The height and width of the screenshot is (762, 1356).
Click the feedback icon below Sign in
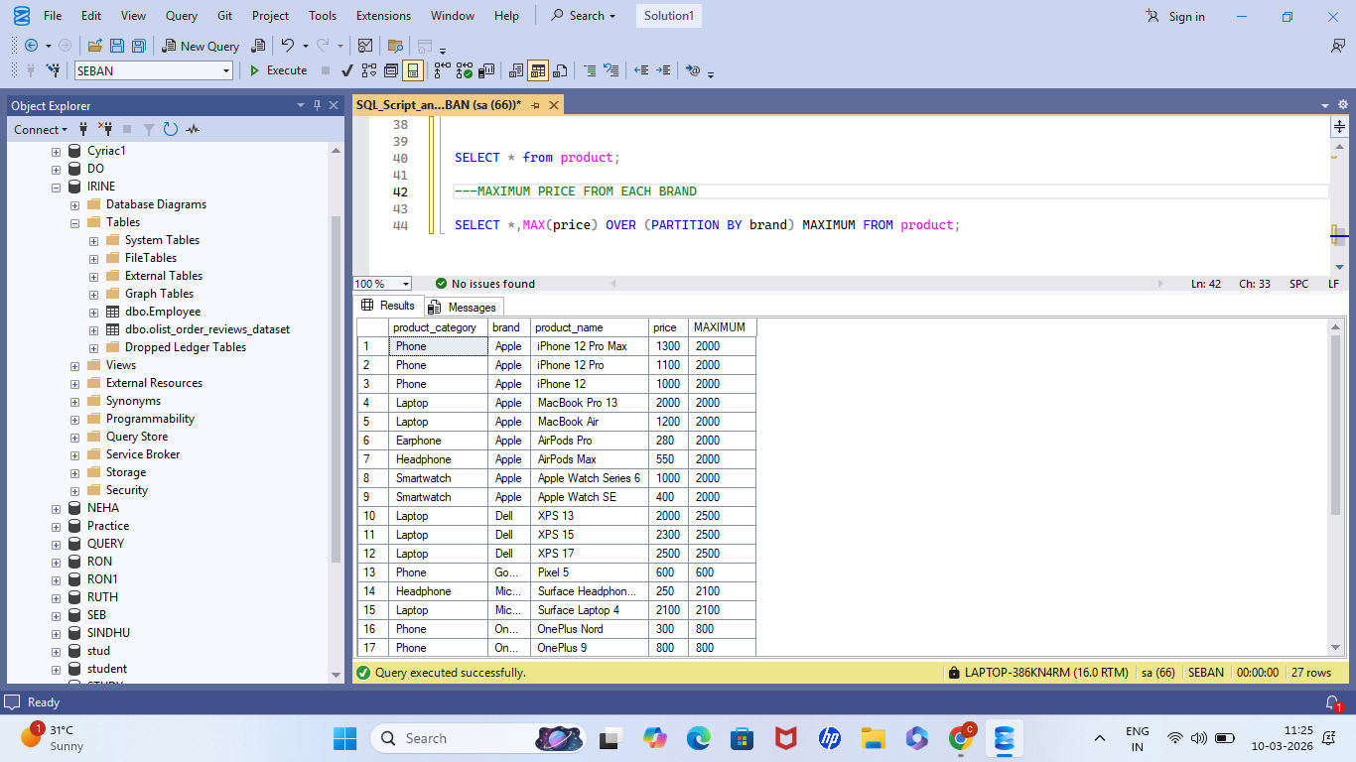pyautogui.click(x=1337, y=46)
